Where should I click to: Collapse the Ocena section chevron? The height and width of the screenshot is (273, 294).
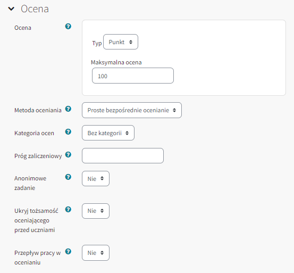11,9
